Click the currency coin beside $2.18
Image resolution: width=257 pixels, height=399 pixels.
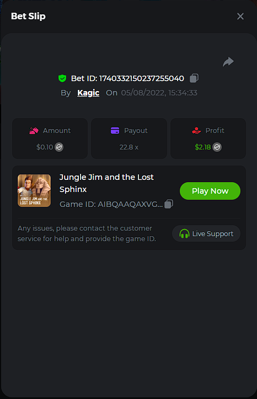click(217, 147)
